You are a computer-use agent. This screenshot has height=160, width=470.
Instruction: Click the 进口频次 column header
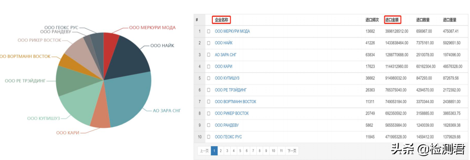click(x=372, y=20)
